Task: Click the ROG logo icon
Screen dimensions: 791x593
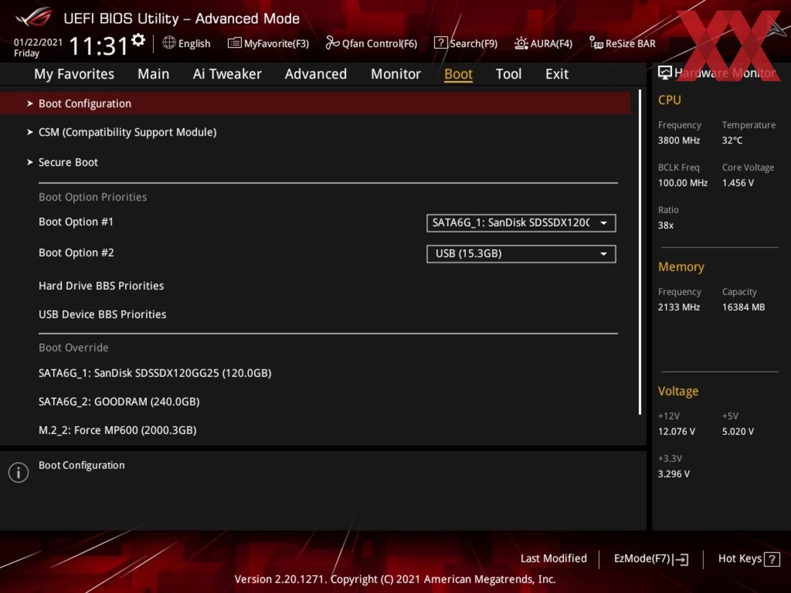Action: tap(34, 17)
